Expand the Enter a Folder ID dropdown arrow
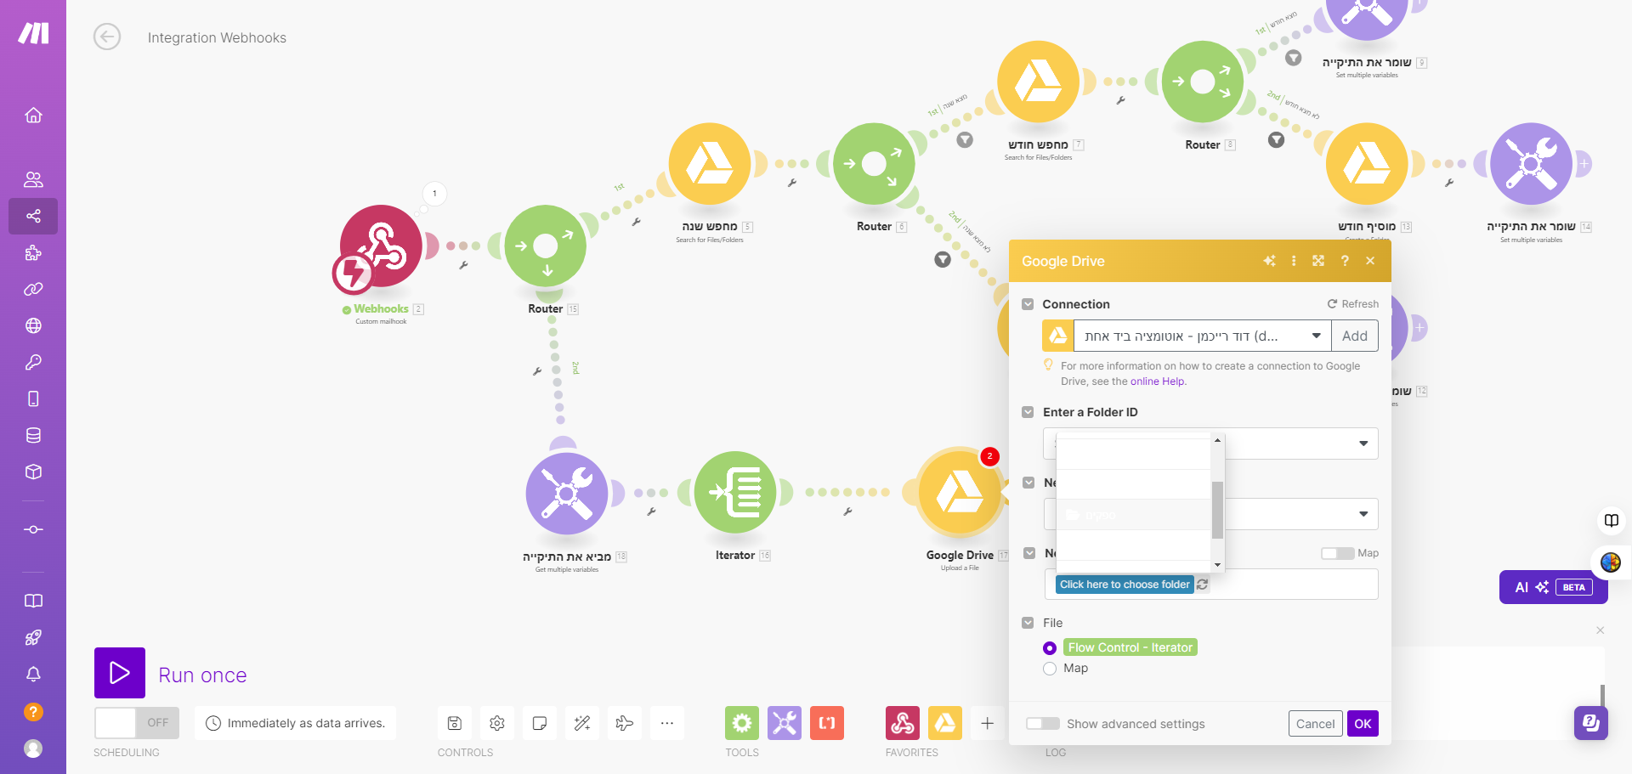 click(x=1363, y=443)
